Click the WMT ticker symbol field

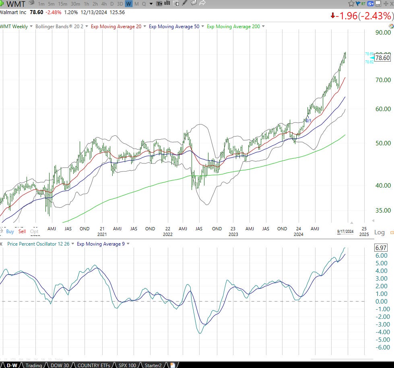pos(16,4)
